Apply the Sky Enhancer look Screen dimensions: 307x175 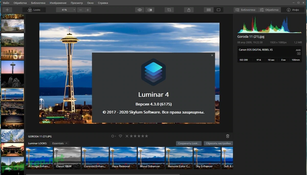coord(207,158)
